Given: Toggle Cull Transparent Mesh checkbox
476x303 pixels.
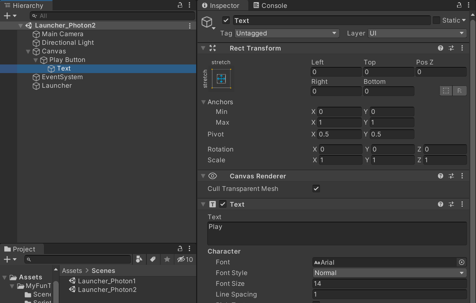Looking at the screenshot, I should tap(316, 188).
